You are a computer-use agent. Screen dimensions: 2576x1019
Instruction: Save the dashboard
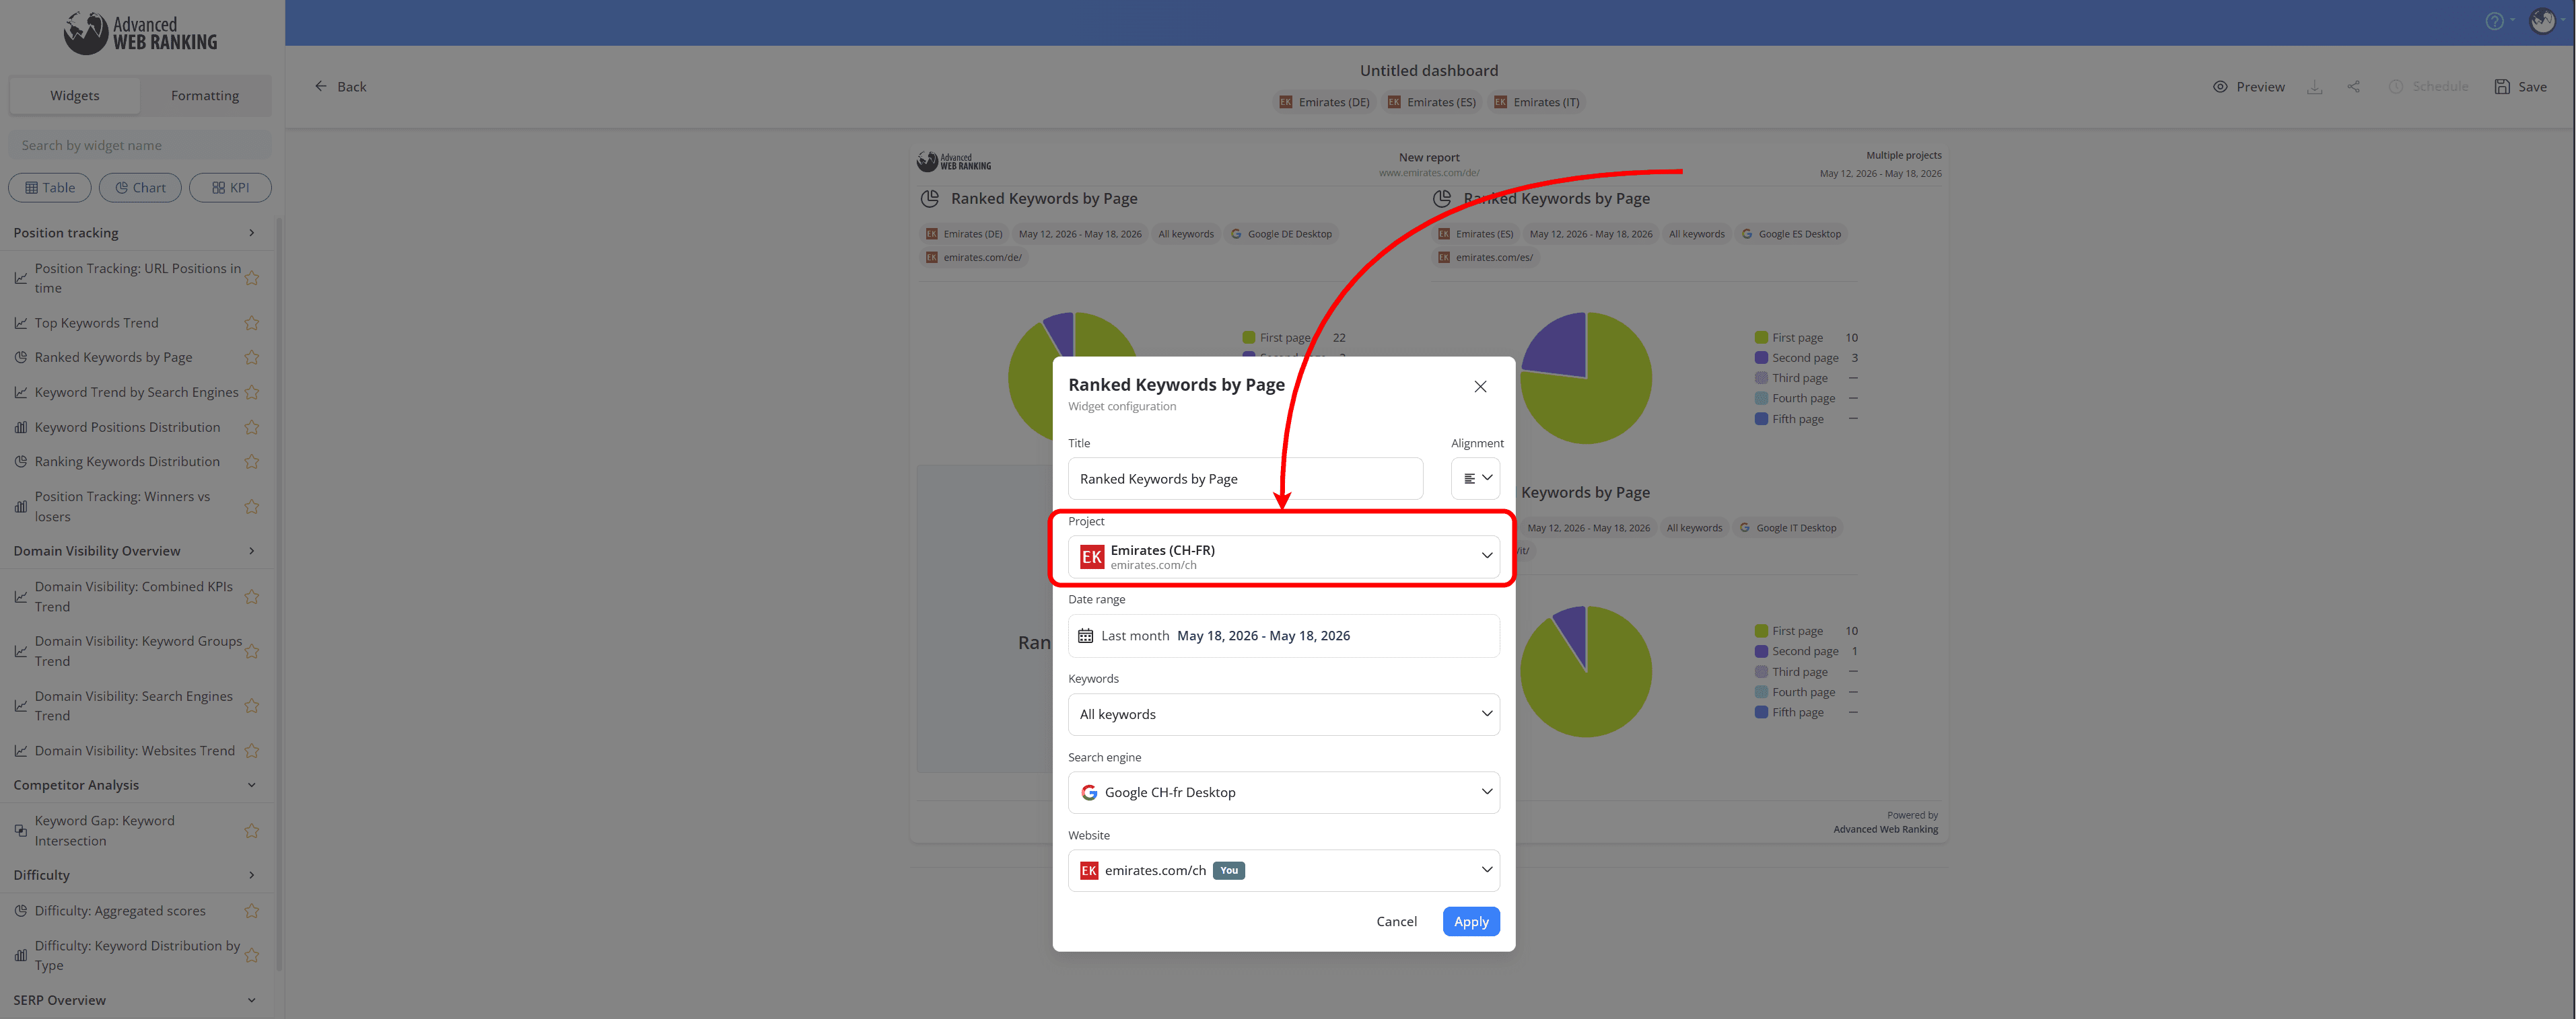2520,87
